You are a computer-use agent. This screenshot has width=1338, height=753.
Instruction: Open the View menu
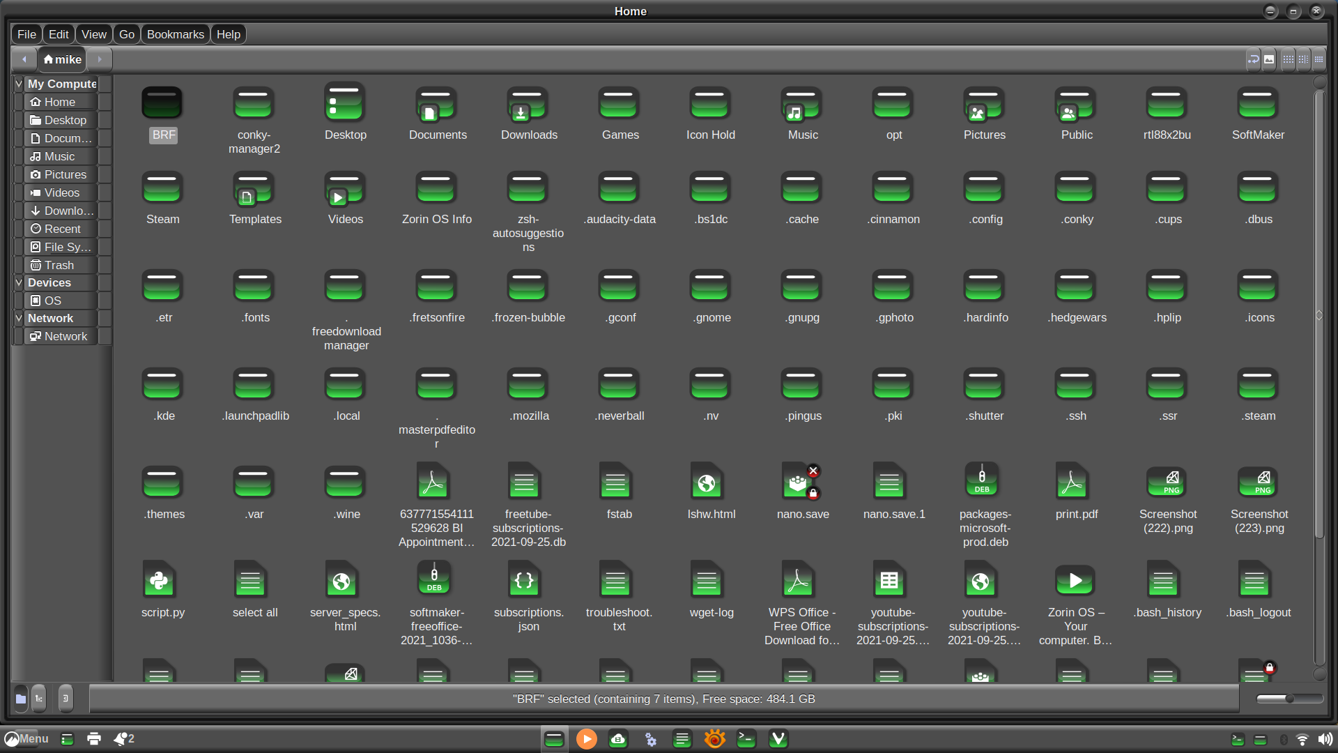pos(94,34)
